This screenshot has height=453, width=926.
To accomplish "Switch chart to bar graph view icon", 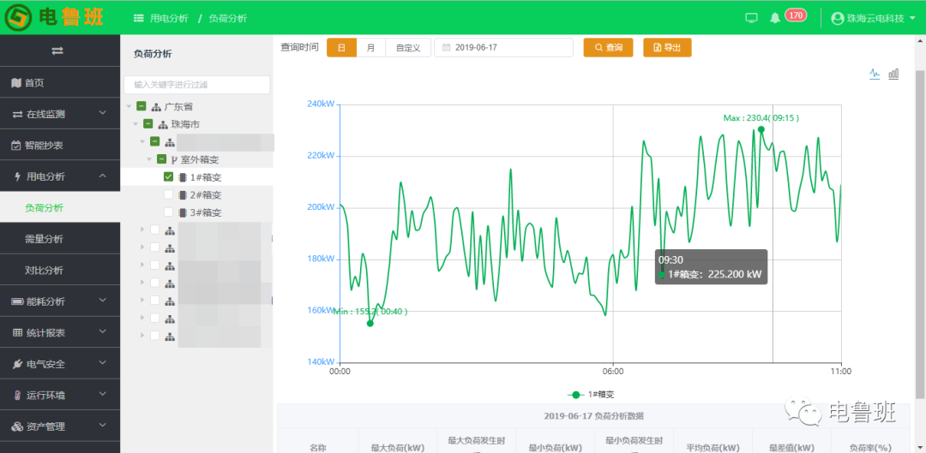I will [893, 74].
